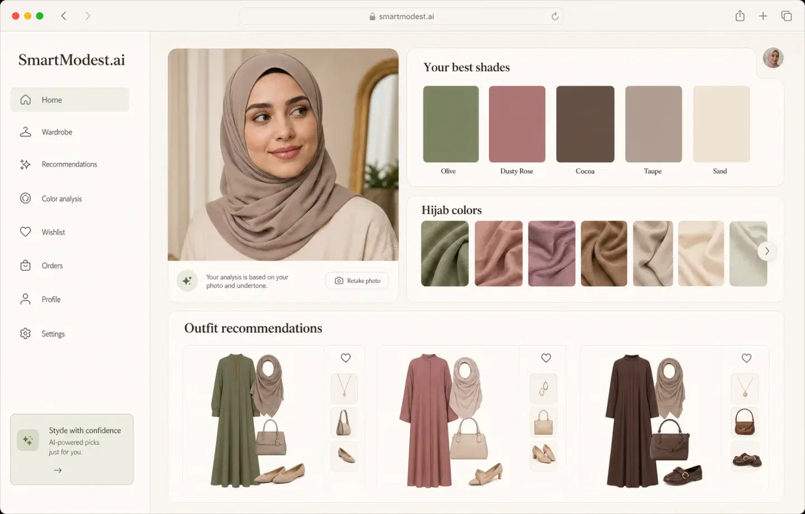Click the sparkle icon in Style with confidence card
This screenshot has height=514, width=805.
tap(28, 441)
